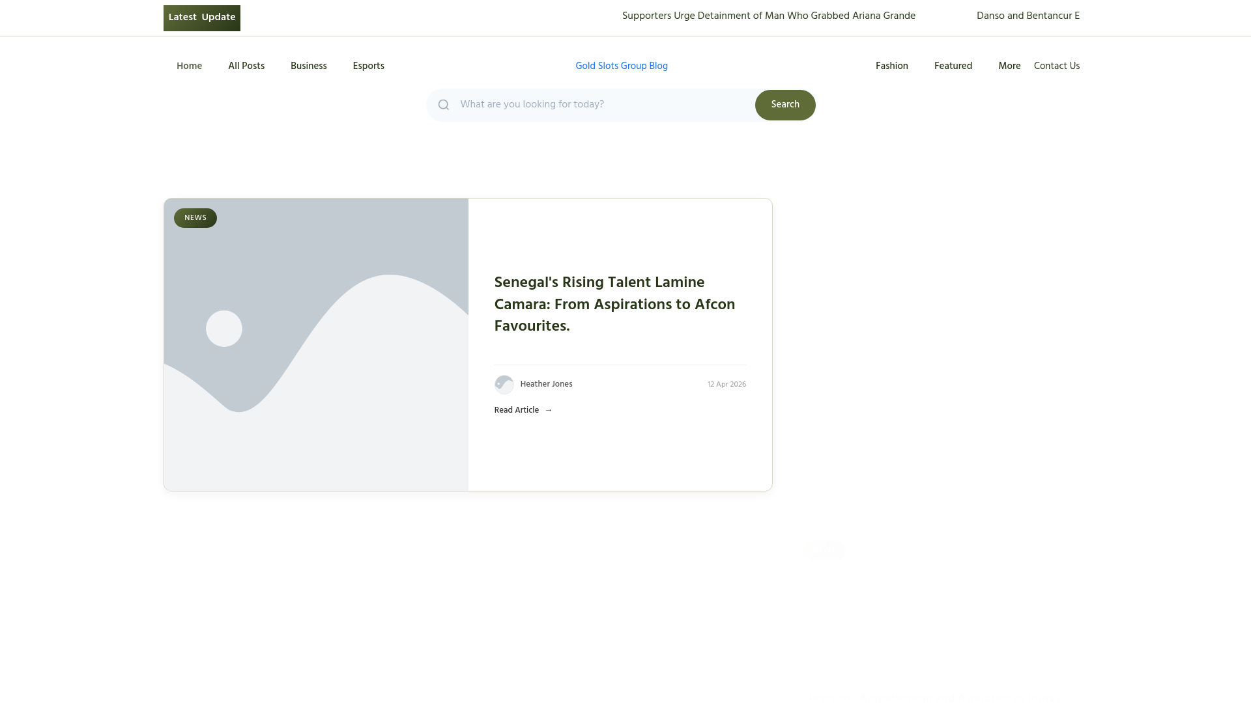Open the Senegal's Rising Talent Lamine Camara headline
The height and width of the screenshot is (703, 1251).
coord(615,305)
